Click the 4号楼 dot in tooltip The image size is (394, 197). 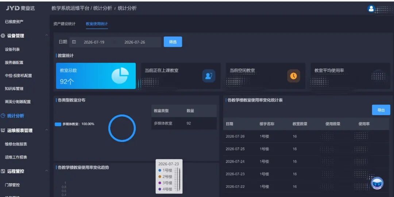160,189
